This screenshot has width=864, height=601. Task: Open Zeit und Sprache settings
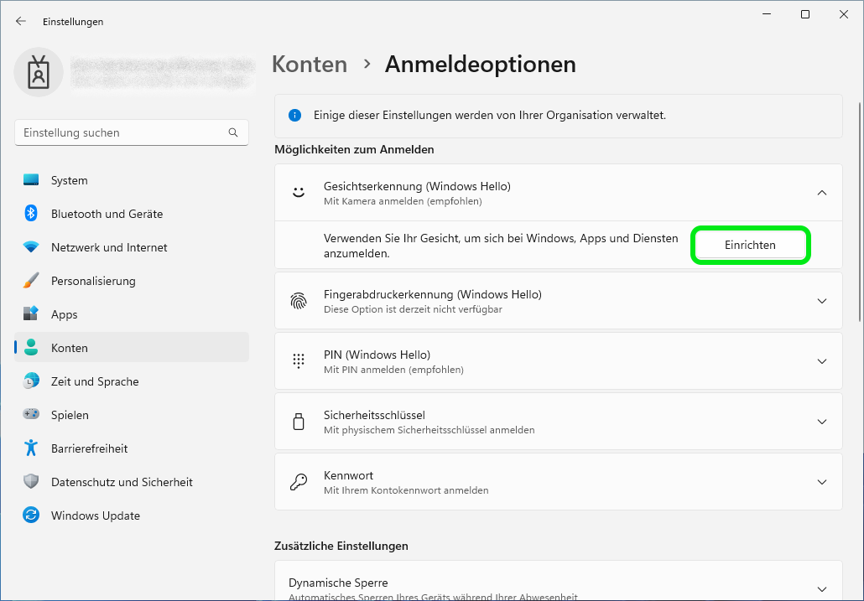pyautogui.click(x=95, y=381)
